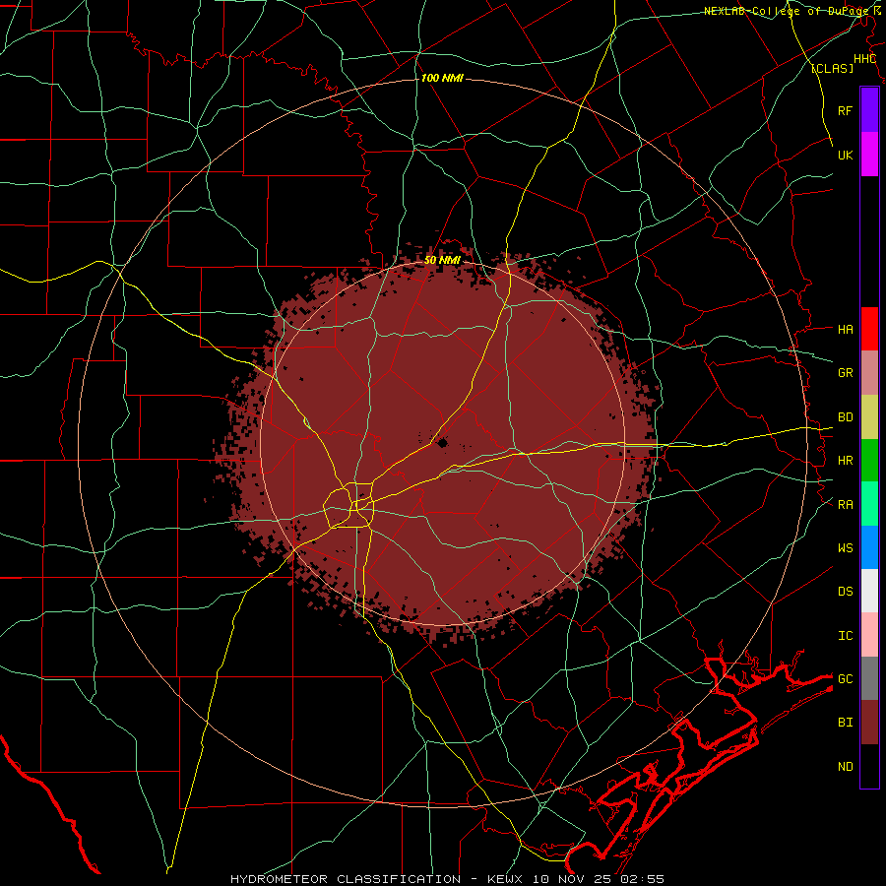Click the GR pink legend swatch
Image resolution: width=886 pixels, height=886 pixels.
(x=869, y=372)
